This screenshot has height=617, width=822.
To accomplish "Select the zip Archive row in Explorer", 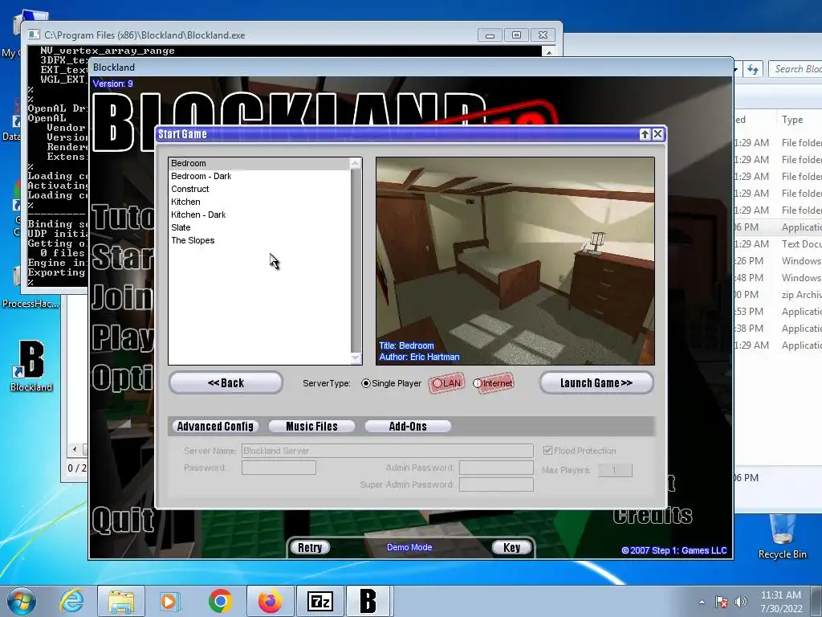I will 778,294.
